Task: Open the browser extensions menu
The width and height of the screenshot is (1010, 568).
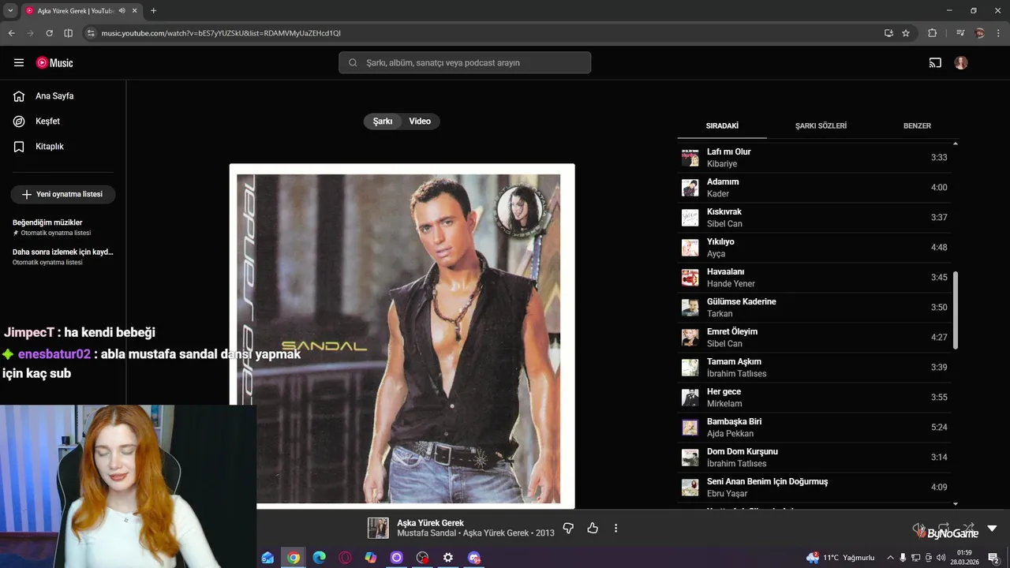Action: (x=933, y=33)
